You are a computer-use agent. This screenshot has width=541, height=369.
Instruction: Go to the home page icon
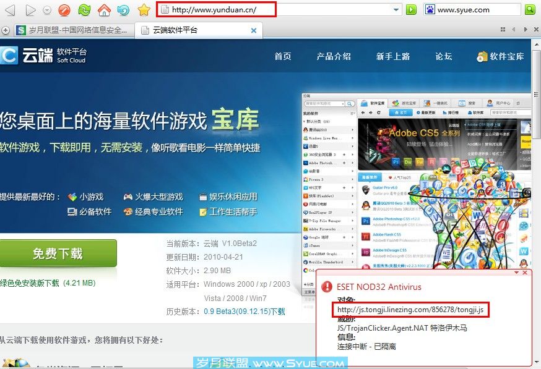104,10
